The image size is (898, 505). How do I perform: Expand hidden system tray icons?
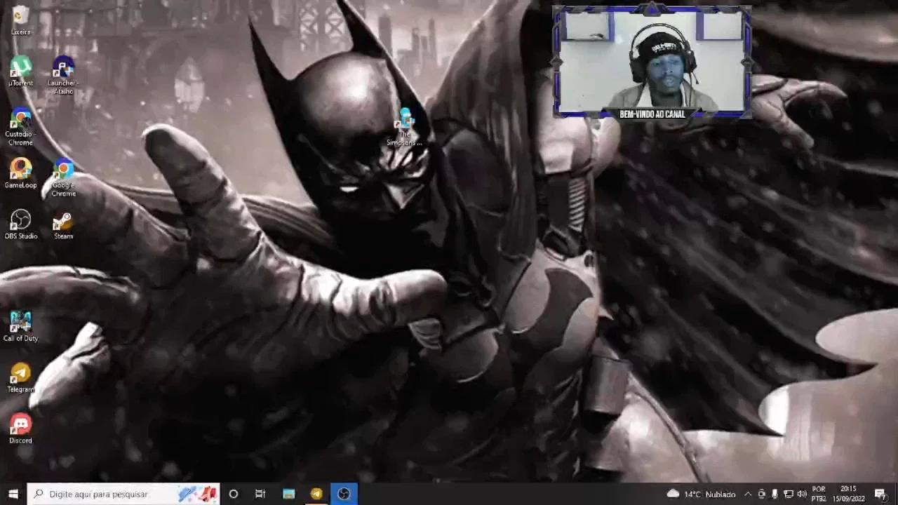(x=748, y=494)
